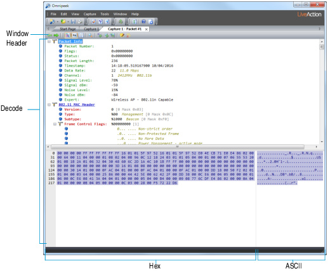Click the blue question mark Help icon
The width and height of the screenshot is (328, 271).
pos(143,22)
